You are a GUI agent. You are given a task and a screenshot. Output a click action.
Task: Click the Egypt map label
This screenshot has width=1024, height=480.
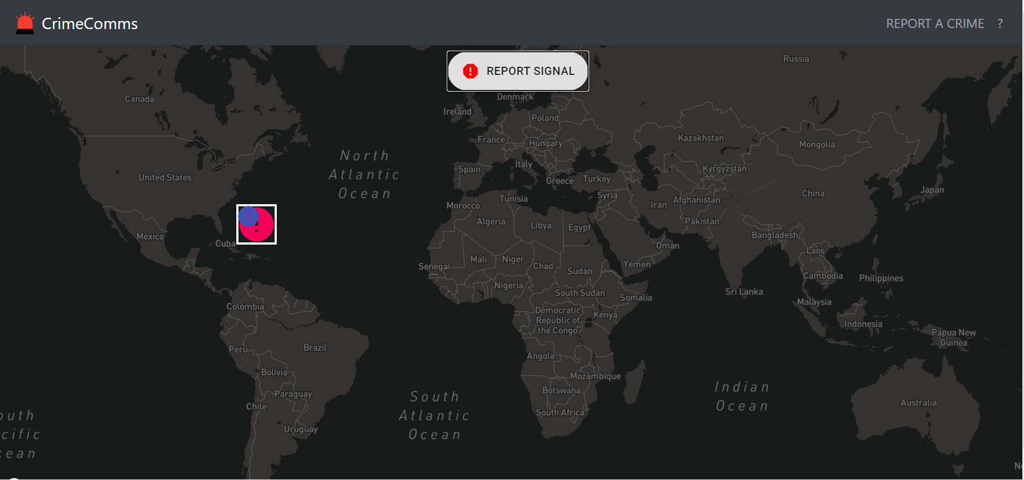(x=579, y=227)
